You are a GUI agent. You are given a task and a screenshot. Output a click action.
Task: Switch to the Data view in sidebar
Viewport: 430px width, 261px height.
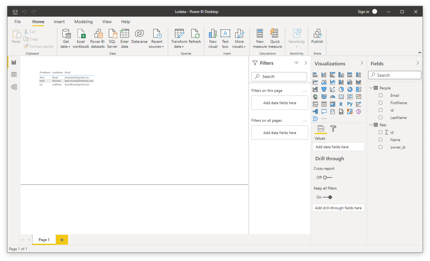pos(14,75)
